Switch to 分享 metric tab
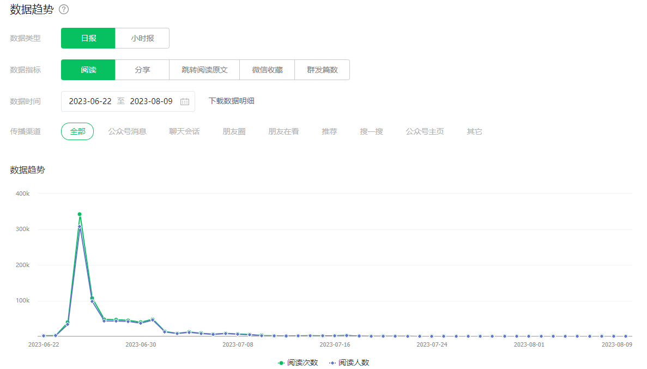The height and width of the screenshot is (369, 647). pos(142,70)
